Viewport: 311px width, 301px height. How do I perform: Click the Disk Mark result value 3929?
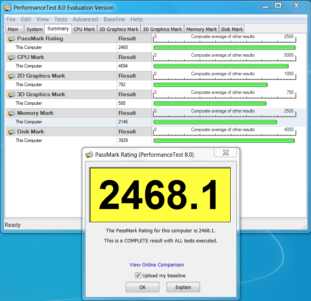123,140
